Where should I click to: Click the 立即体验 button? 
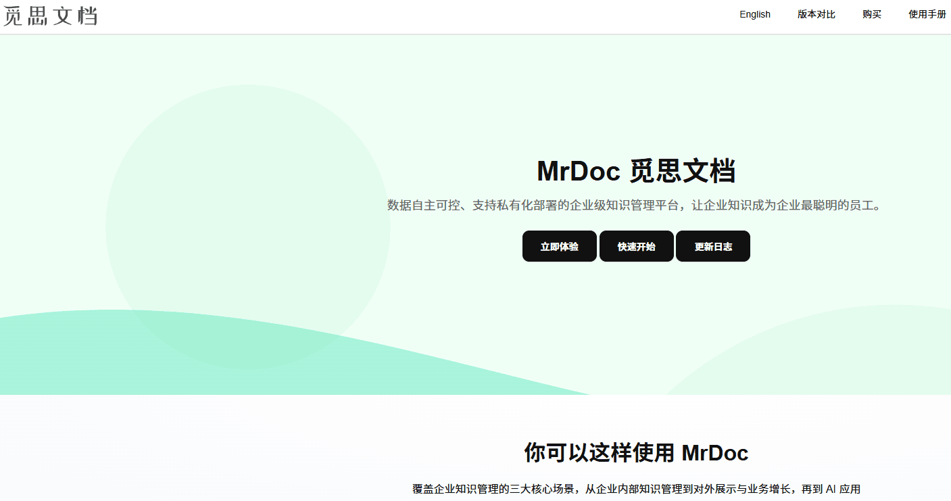(x=560, y=246)
